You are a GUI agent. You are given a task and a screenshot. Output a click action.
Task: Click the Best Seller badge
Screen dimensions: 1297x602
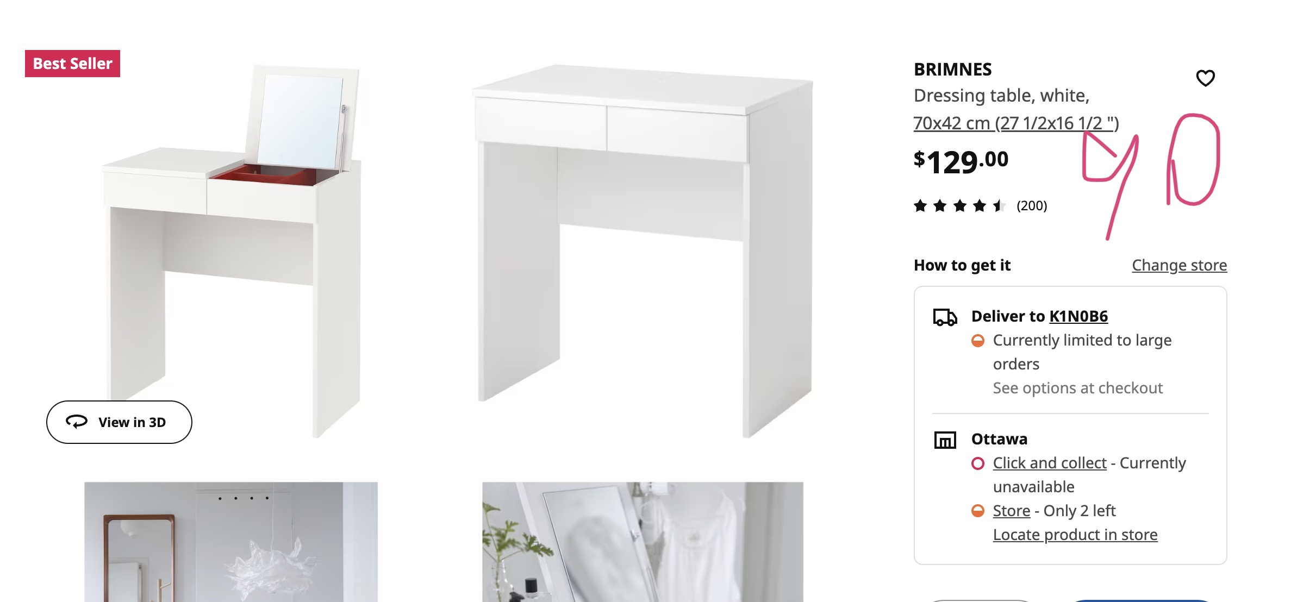(x=72, y=64)
